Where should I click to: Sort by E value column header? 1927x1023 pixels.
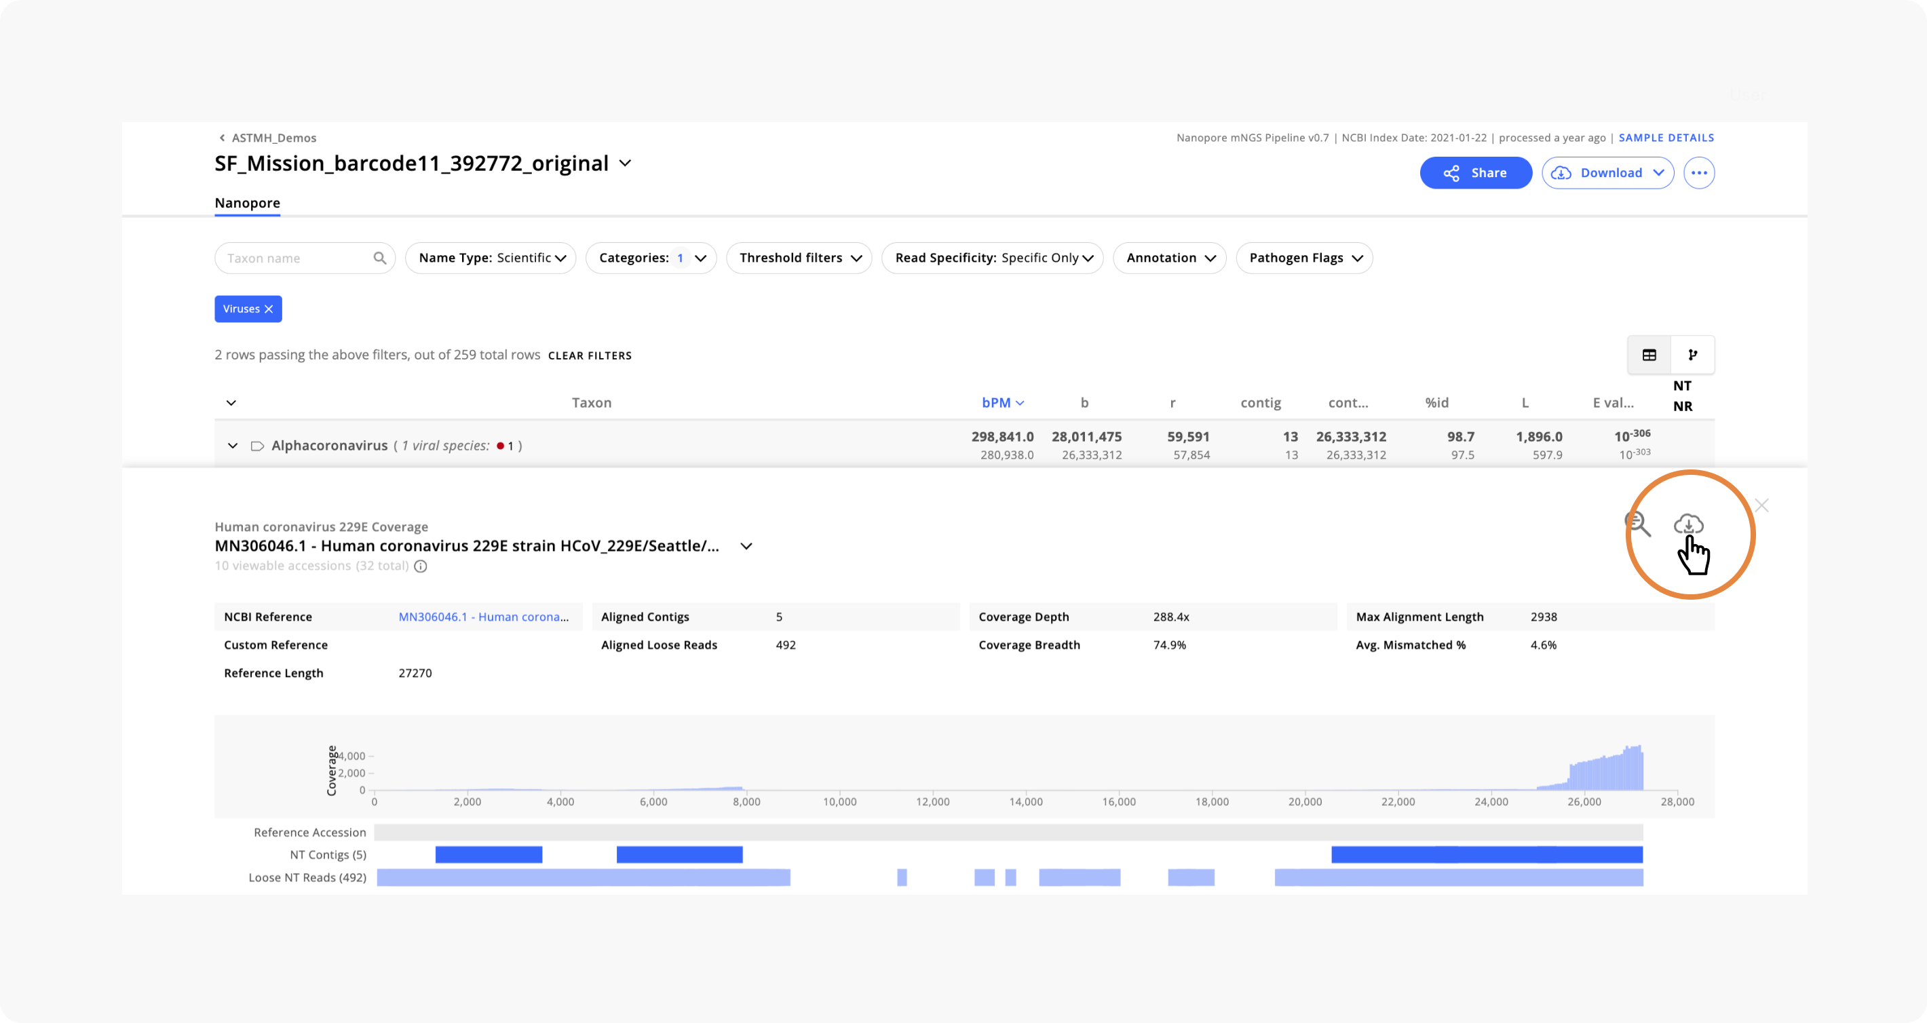[1613, 402]
